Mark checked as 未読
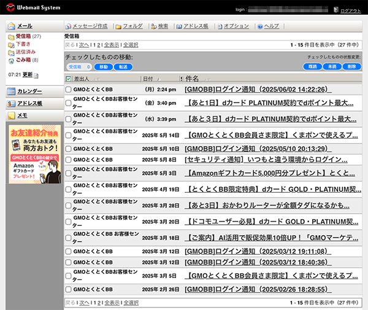Image resolution: width=368 pixels, height=310 pixels. pyautogui.click(x=332, y=67)
